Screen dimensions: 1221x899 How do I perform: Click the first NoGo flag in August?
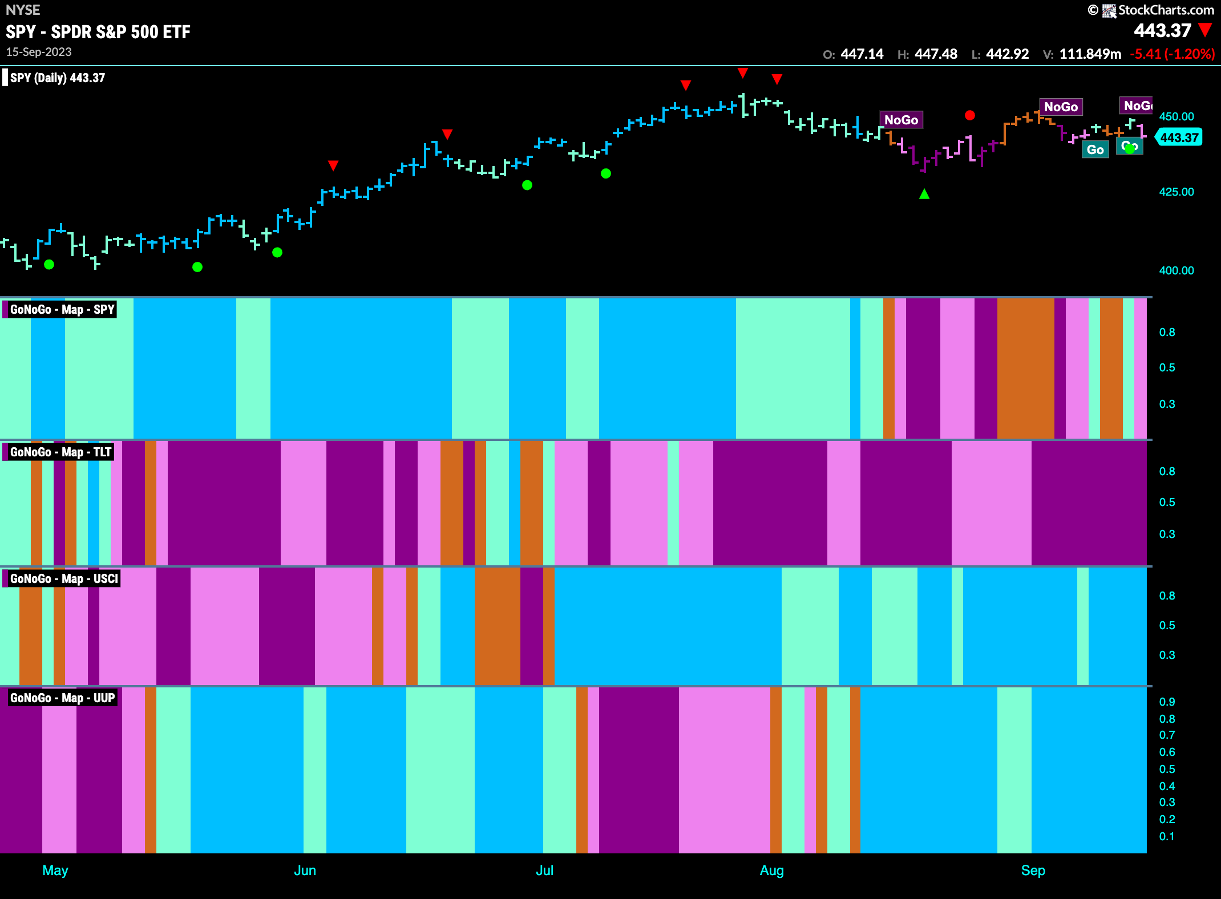click(901, 120)
